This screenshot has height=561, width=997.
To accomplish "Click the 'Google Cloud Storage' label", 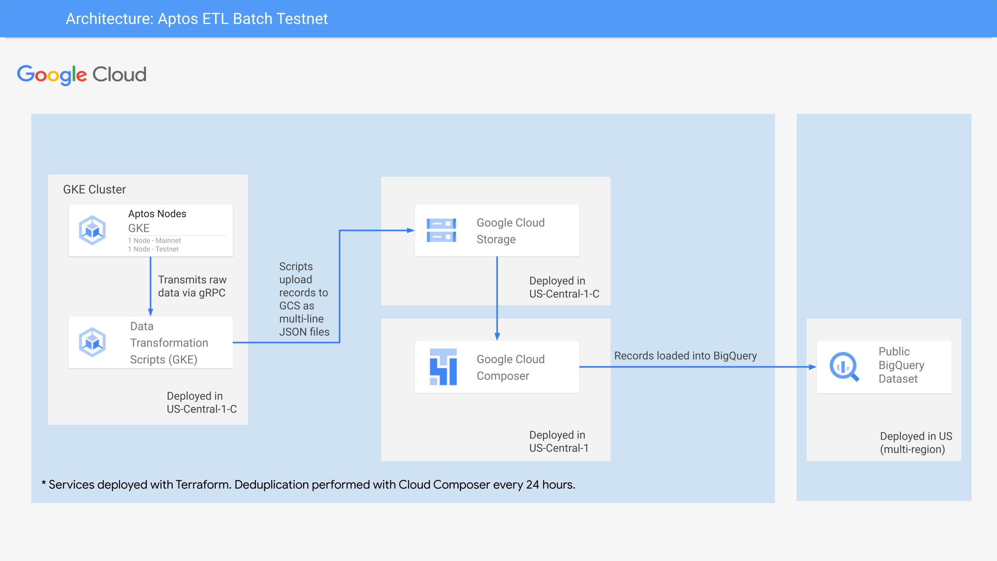I will pos(510,231).
